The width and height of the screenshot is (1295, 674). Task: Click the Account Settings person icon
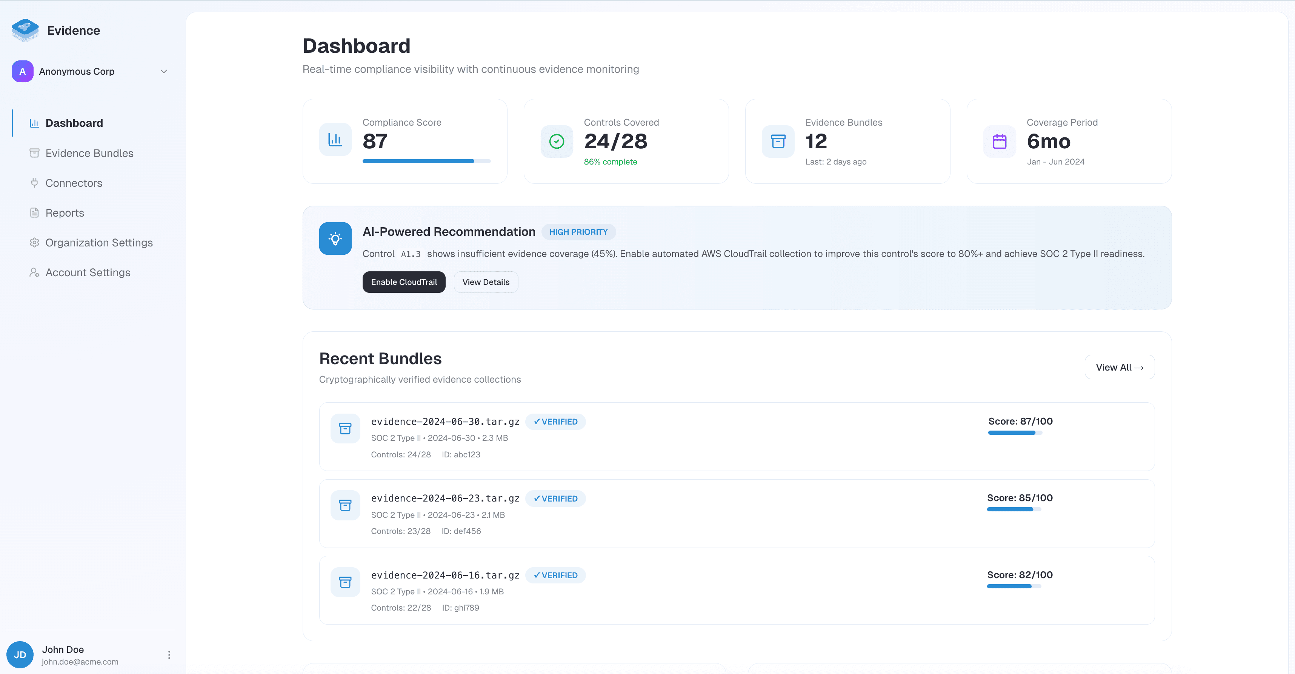pos(34,272)
